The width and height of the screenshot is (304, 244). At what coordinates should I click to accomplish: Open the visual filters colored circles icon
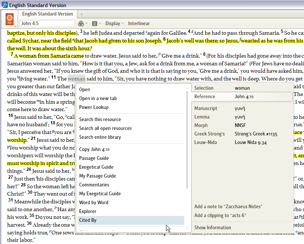click(x=81, y=24)
